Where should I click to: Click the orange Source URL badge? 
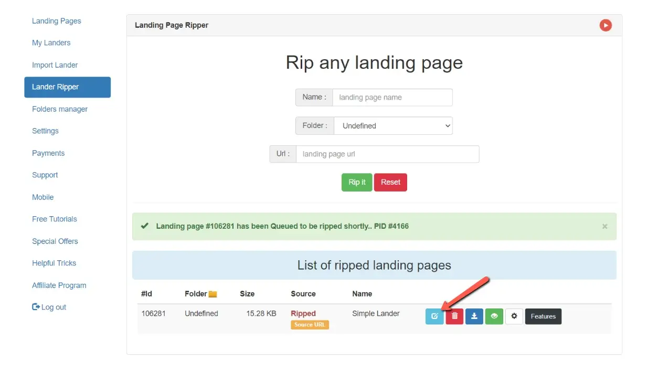[x=310, y=325]
